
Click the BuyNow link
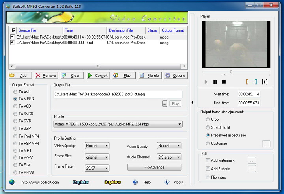[x=112, y=182]
